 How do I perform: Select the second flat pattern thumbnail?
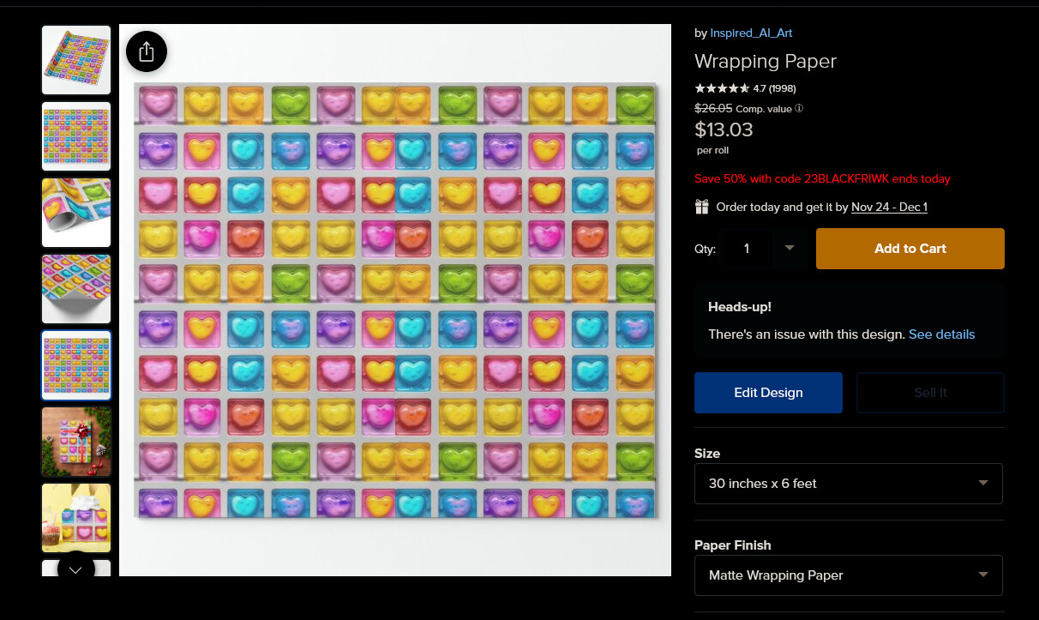76,136
